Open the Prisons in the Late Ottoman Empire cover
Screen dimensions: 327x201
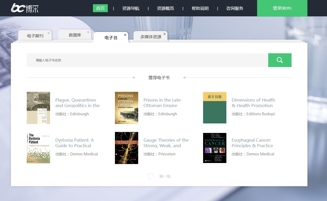[x=127, y=108]
